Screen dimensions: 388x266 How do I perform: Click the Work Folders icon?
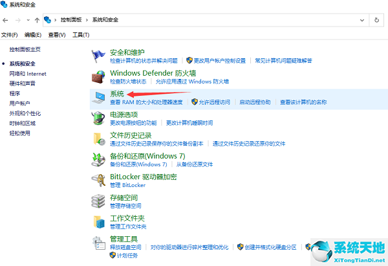(x=99, y=221)
